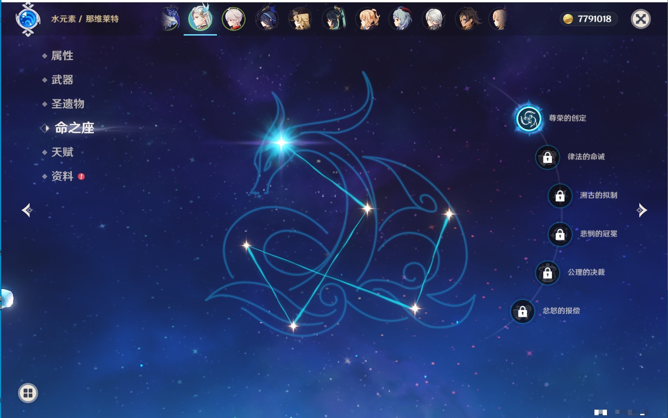668x418 pixels.
Task: Go to next character with right arrow
Action: click(x=642, y=210)
